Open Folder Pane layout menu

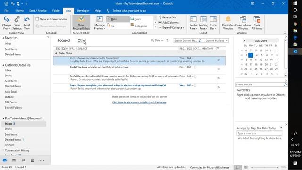[193, 23]
